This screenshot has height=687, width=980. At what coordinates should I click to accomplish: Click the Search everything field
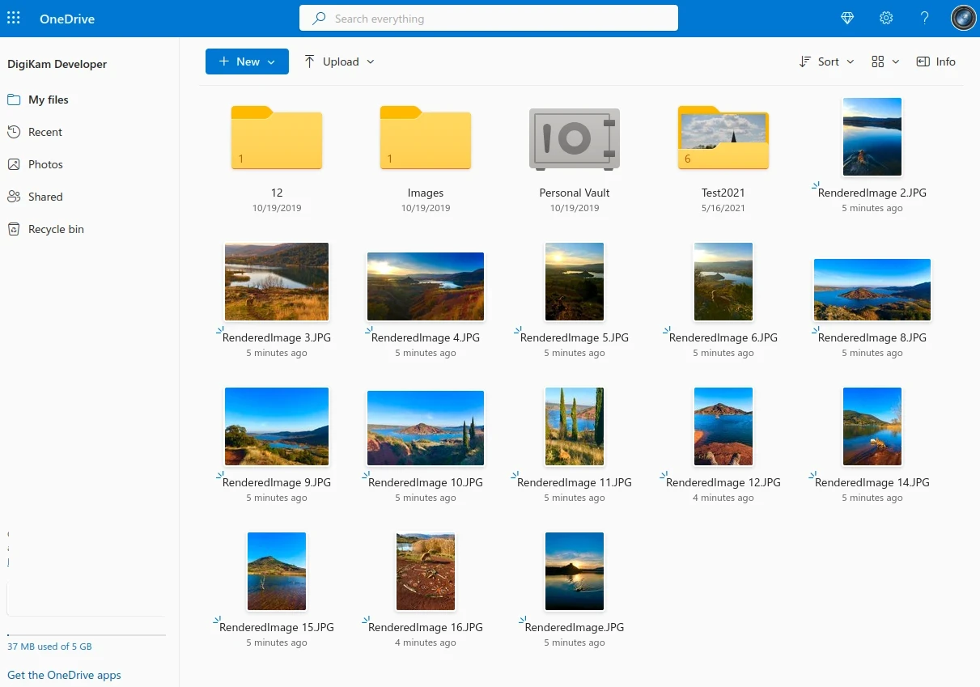(x=489, y=19)
